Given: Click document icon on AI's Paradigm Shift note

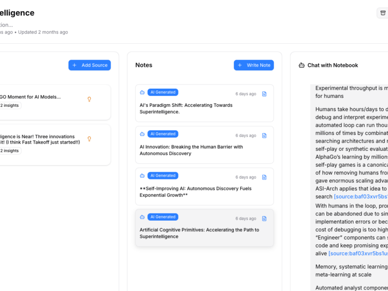Looking at the screenshot, I should coord(264,94).
